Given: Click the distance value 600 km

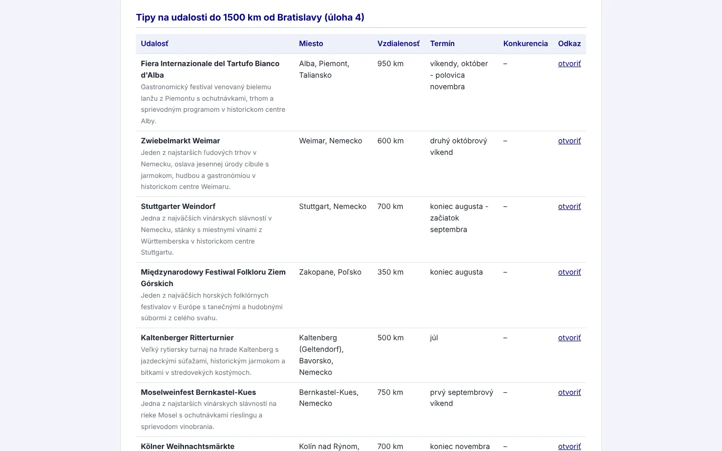Looking at the screenshot, I should tap(391, 141).
